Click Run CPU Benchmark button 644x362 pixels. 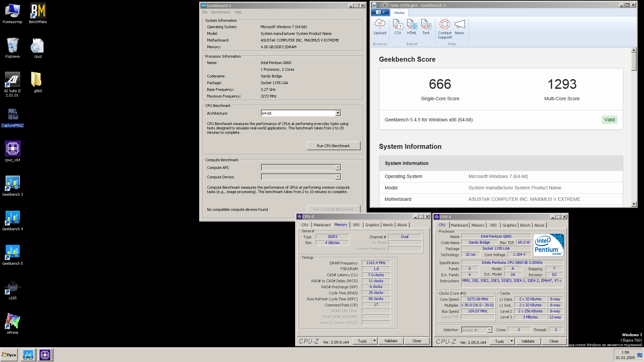333,146
